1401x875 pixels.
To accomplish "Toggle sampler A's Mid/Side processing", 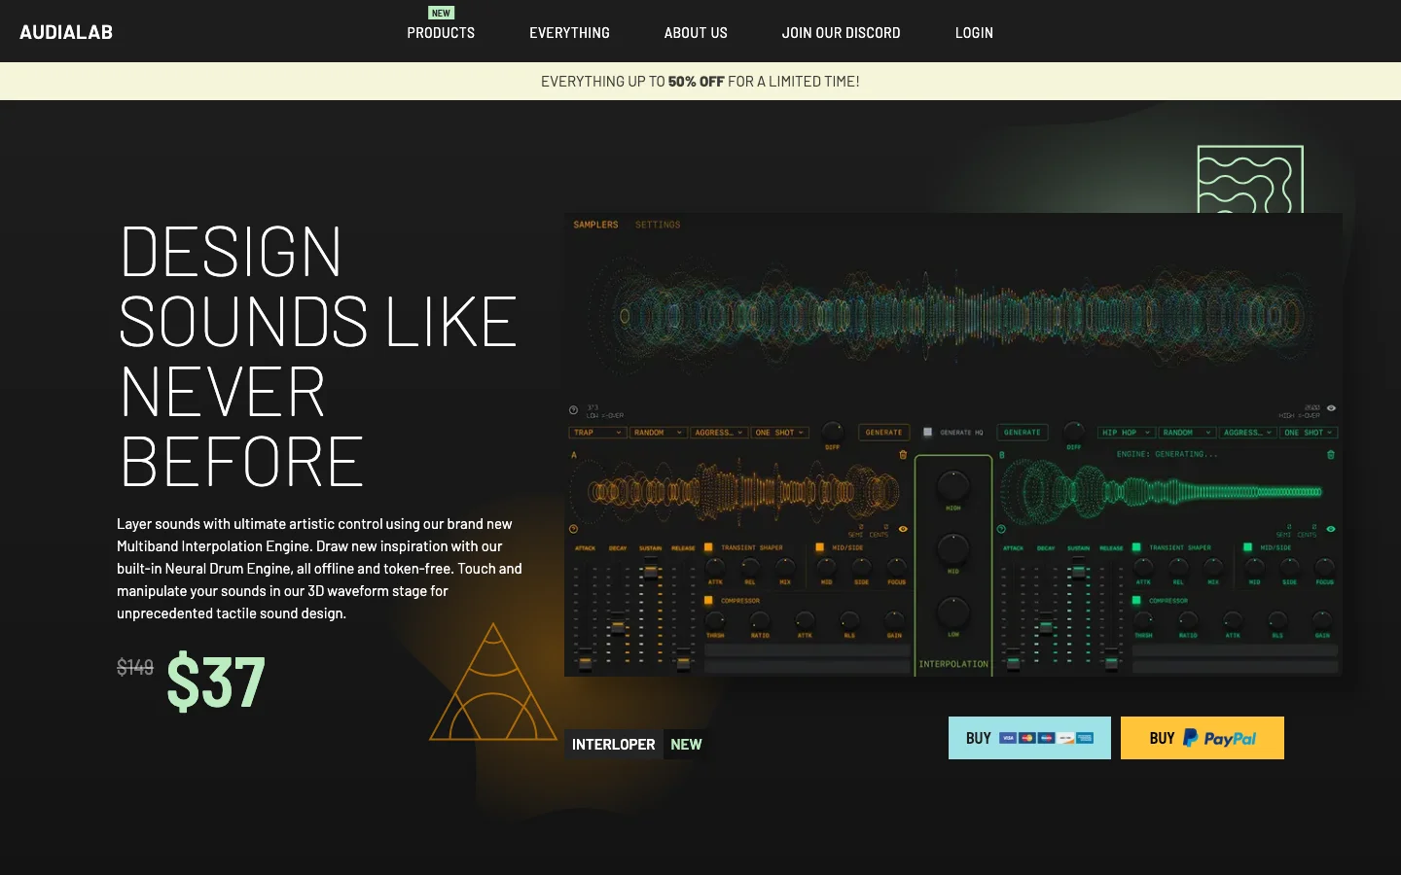I will [819, 547].
